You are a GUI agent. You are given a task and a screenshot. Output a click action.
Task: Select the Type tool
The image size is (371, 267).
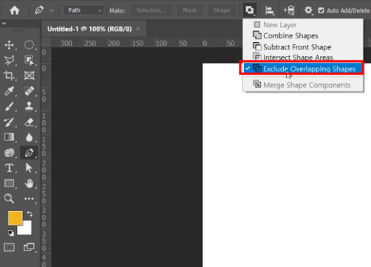click(x=10, y=168)
